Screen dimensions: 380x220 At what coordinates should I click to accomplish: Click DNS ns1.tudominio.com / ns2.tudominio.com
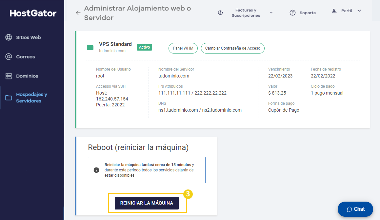click(x=200, y=110)
